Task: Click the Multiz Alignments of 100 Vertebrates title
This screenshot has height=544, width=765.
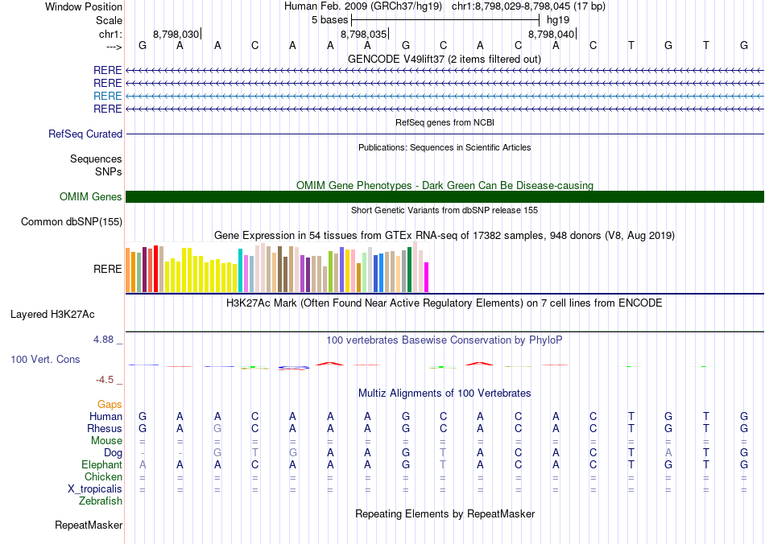Action: pyautogui.click(x=445, y=394)
